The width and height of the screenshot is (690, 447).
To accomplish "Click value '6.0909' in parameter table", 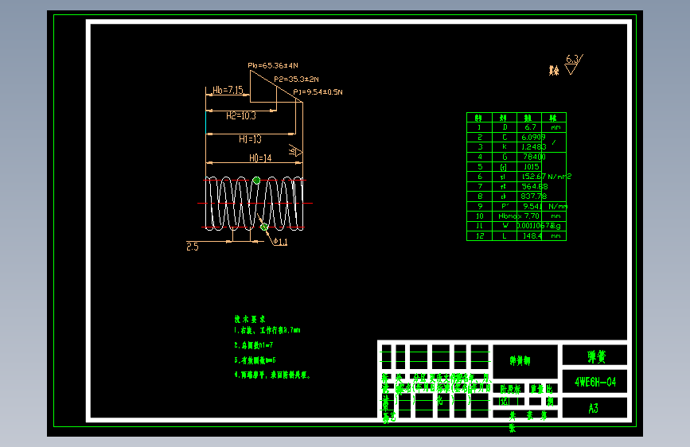I will (533, 138).
